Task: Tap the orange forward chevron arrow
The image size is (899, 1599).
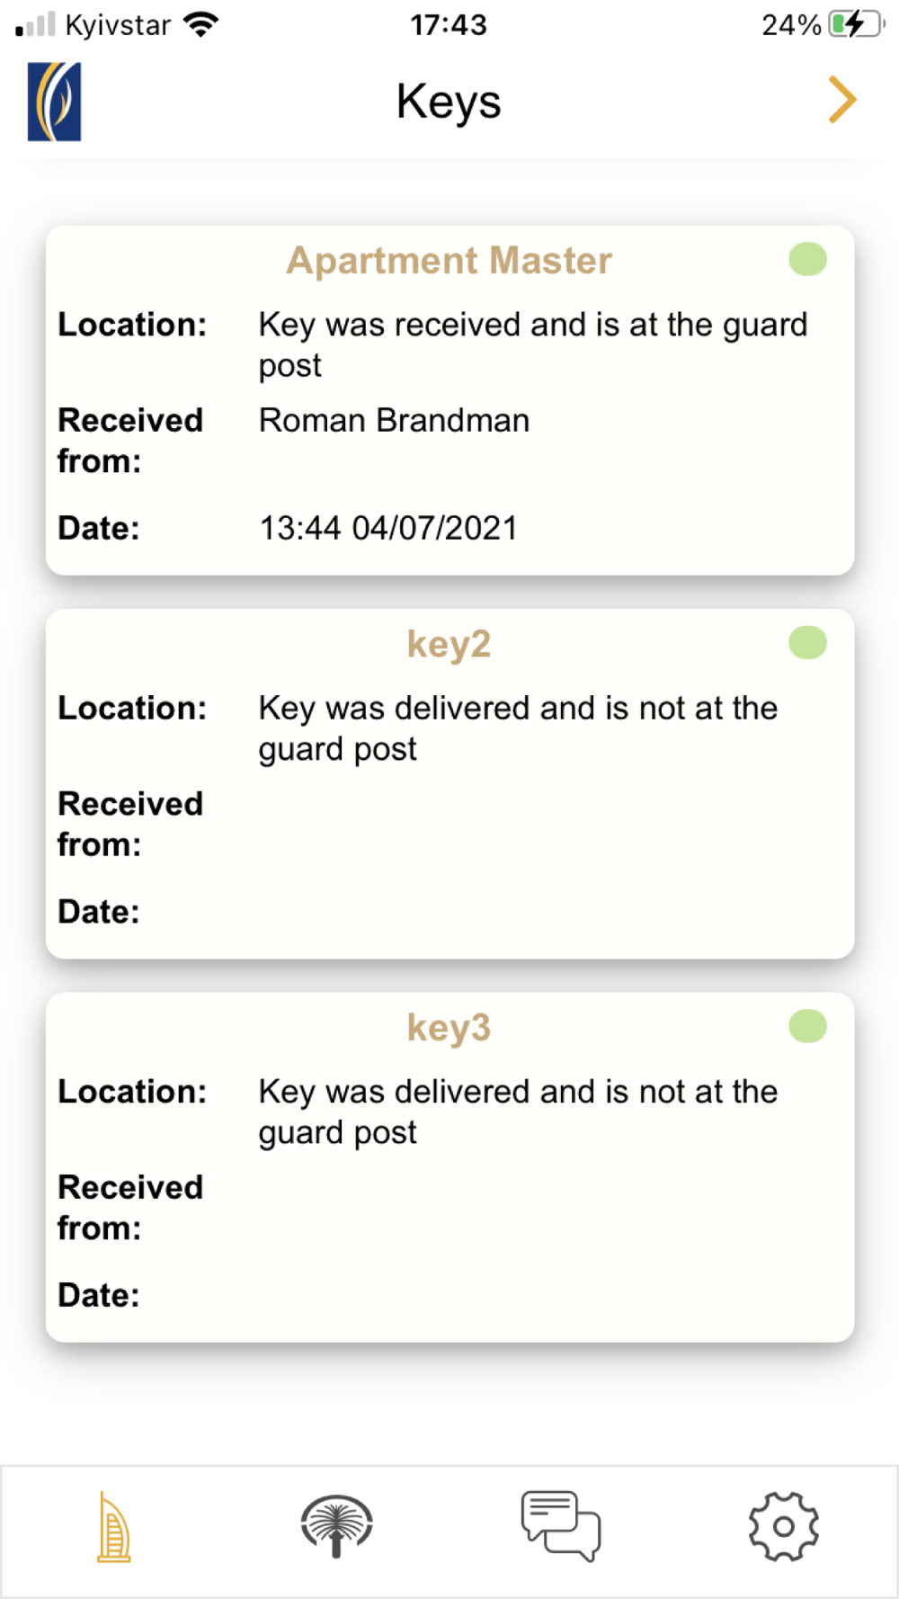Action: (x=841, y=100)
